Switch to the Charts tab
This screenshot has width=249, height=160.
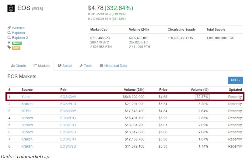pos(19,66)
